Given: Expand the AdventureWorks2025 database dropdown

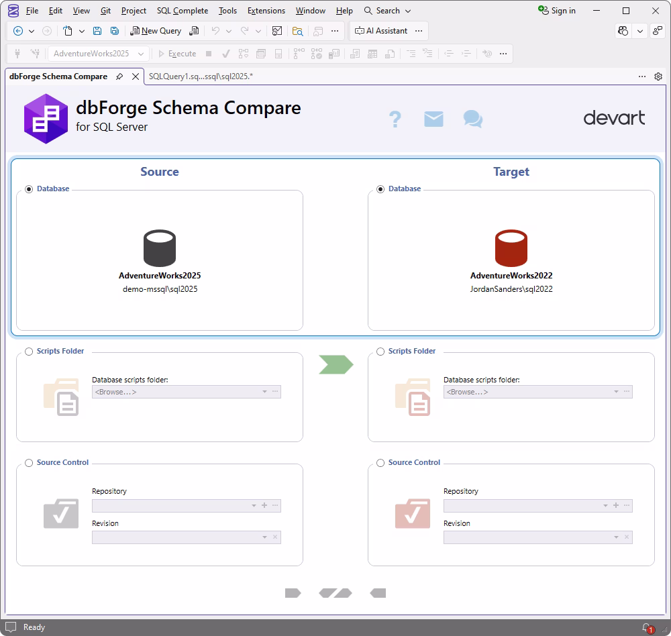Looking at the screenshot, I should (141, 54).
